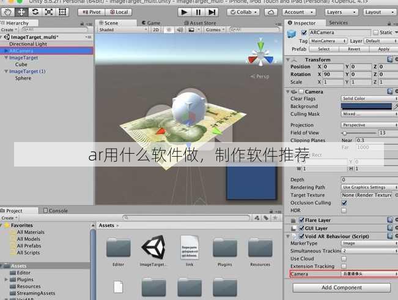The image size is (398, 300).
Task: Open the Cloud services icon
Action: click(x=271, y=12)
